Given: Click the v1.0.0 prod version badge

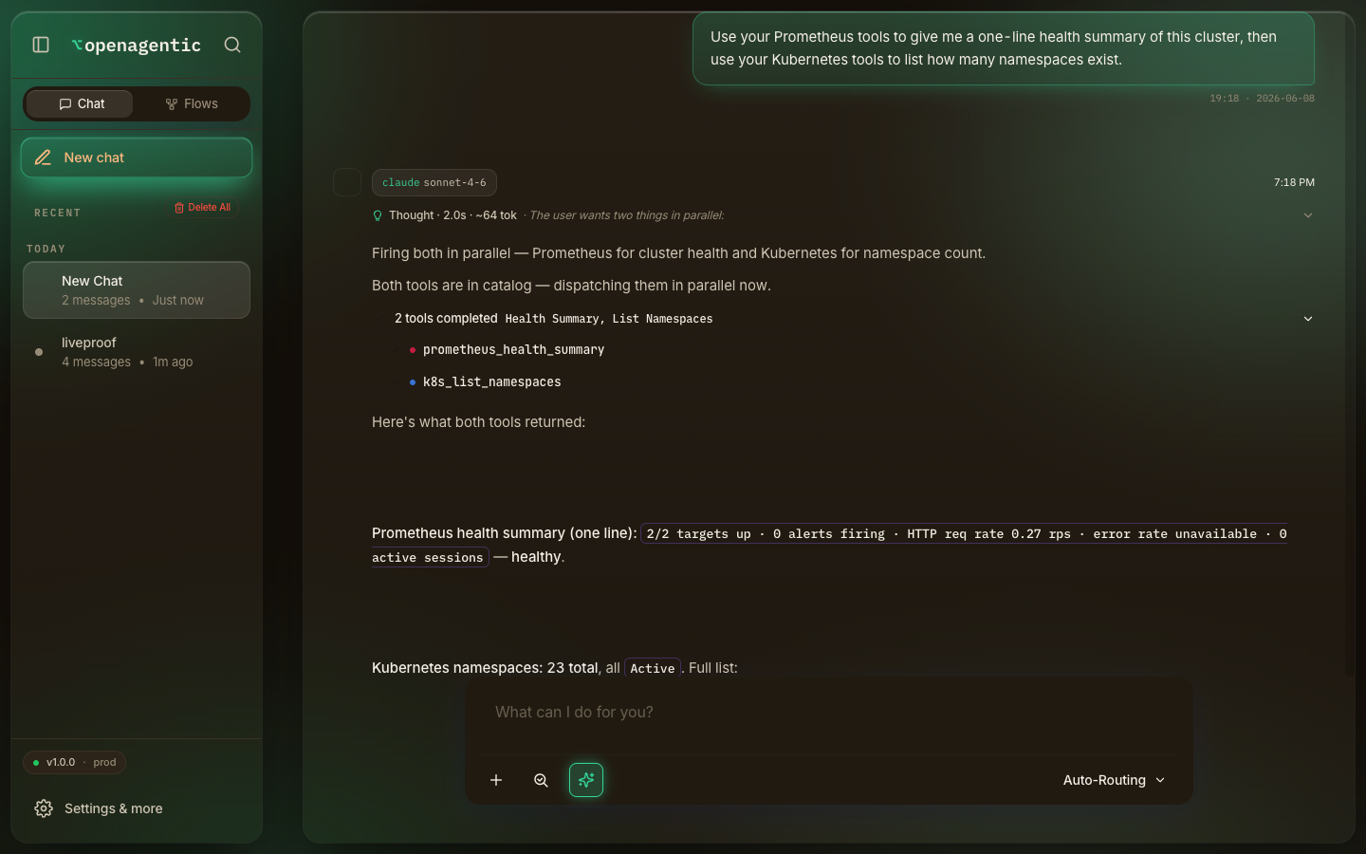Looking at the screenshot, I should 74,762.
